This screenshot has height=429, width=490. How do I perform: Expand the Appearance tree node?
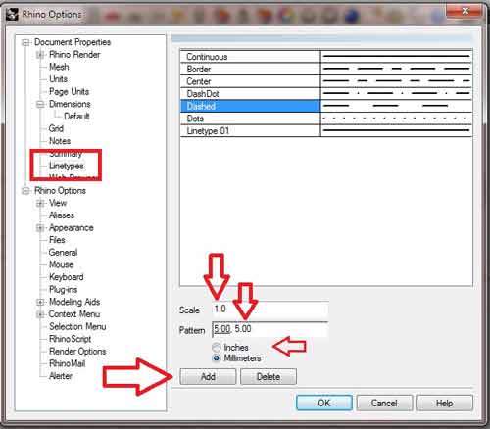click(40, 227)
